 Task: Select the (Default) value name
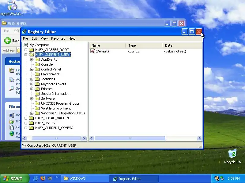tap(102, 51)
